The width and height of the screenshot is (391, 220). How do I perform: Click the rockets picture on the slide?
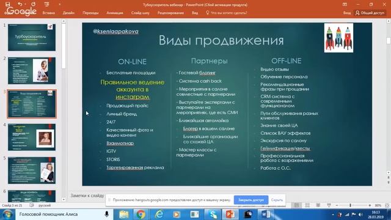coord(338,38)
